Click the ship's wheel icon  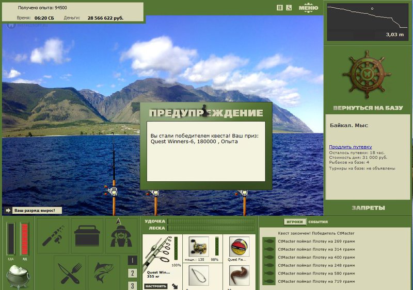click(367, 74)
